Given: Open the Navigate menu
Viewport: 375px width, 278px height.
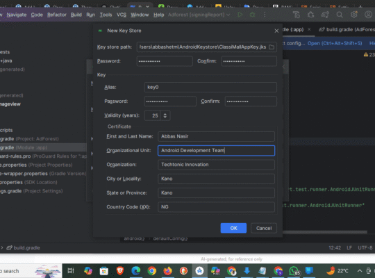Looking at the screenshot, I should point(17,15).
